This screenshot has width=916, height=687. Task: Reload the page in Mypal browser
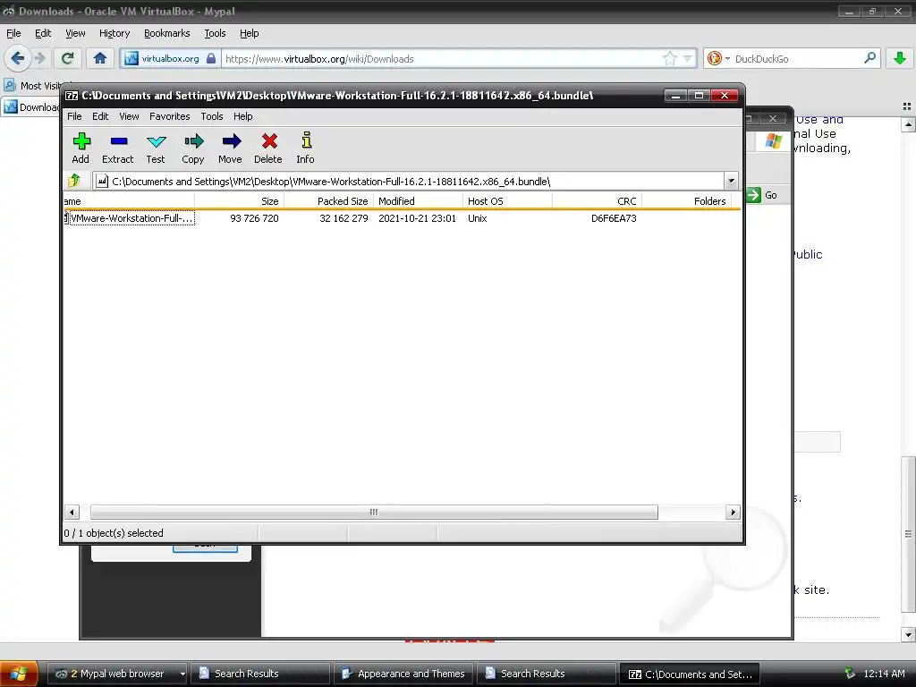[x=68, y=58]
